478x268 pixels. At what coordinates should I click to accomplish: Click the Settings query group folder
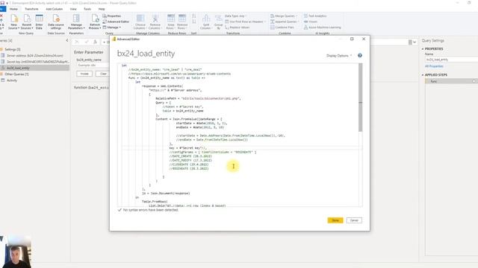click(12, 49)
